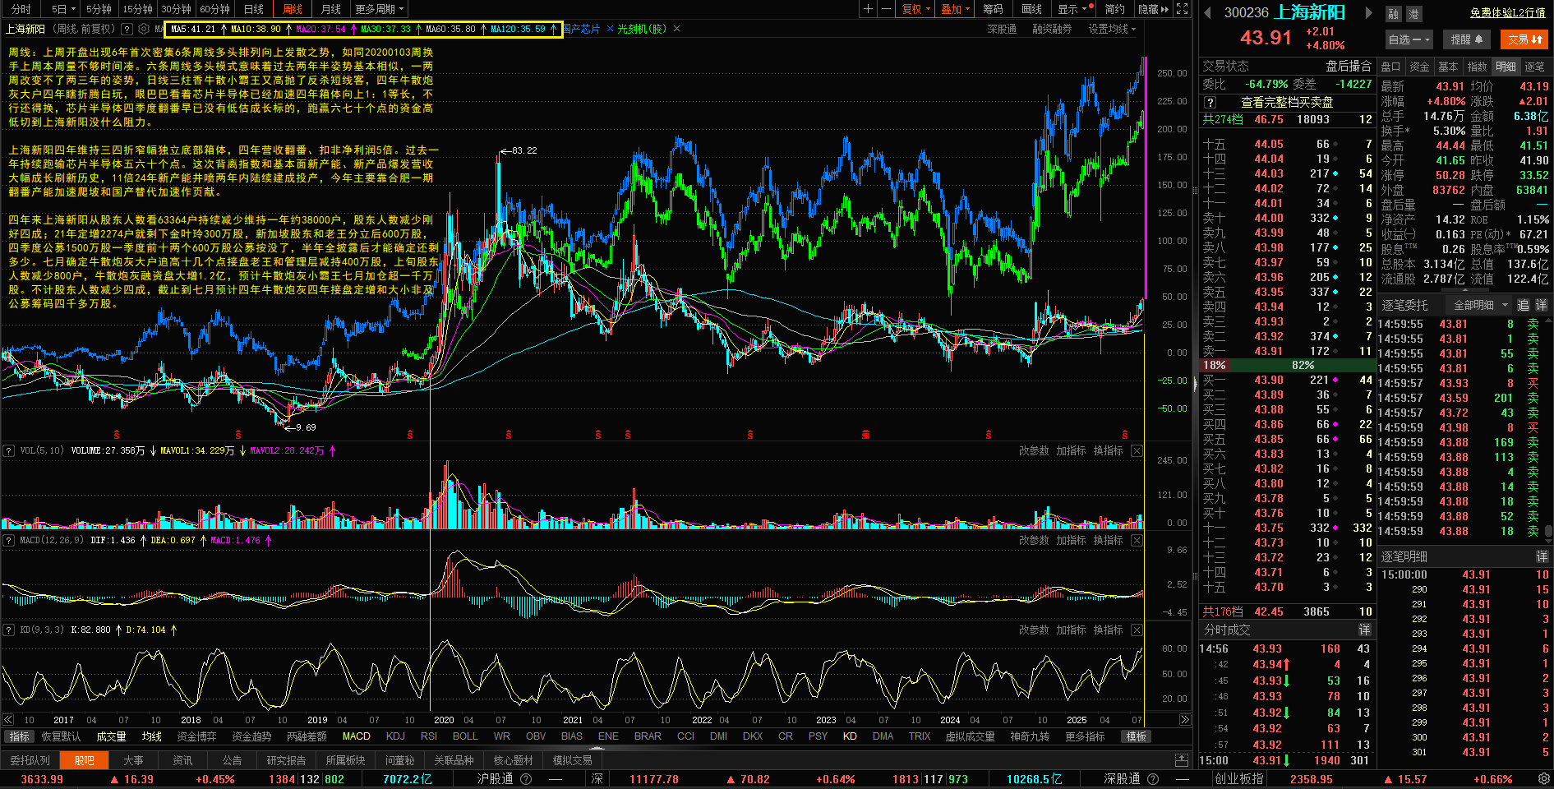Screen dimensions: 1554x789
Task: Toggle the KD indicator in bottom bar
Action: point(850,736)
